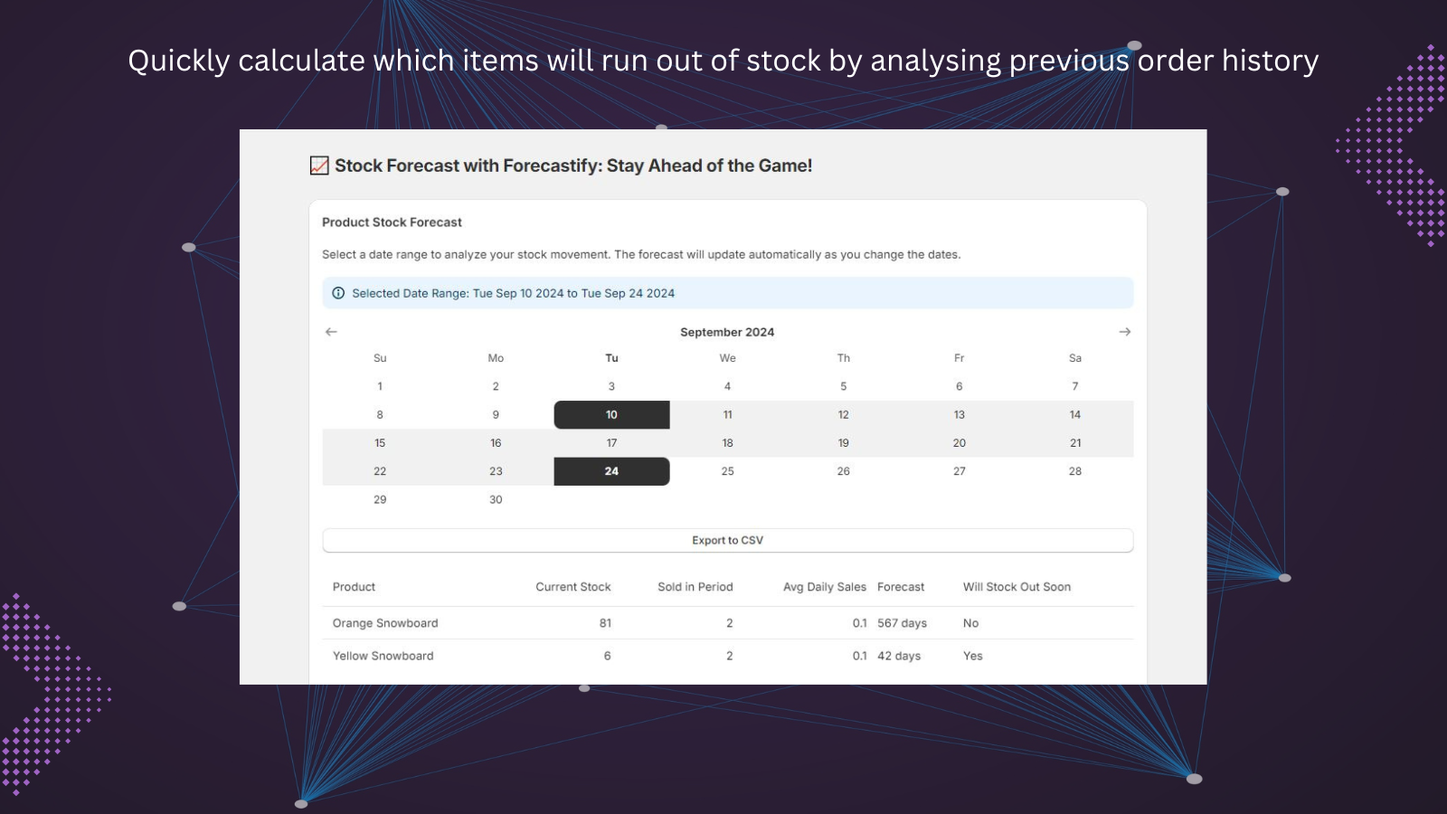Choose Sunday the 15th
The height and width of the screenshot is (814, 1447).
coord(380,443)
